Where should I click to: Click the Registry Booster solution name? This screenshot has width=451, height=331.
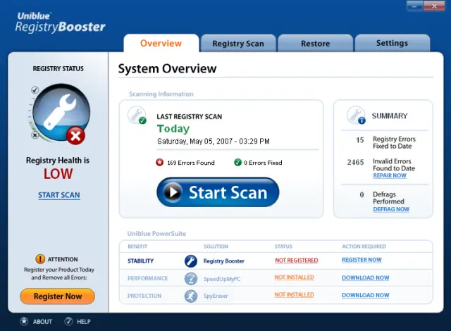[224, 261]
